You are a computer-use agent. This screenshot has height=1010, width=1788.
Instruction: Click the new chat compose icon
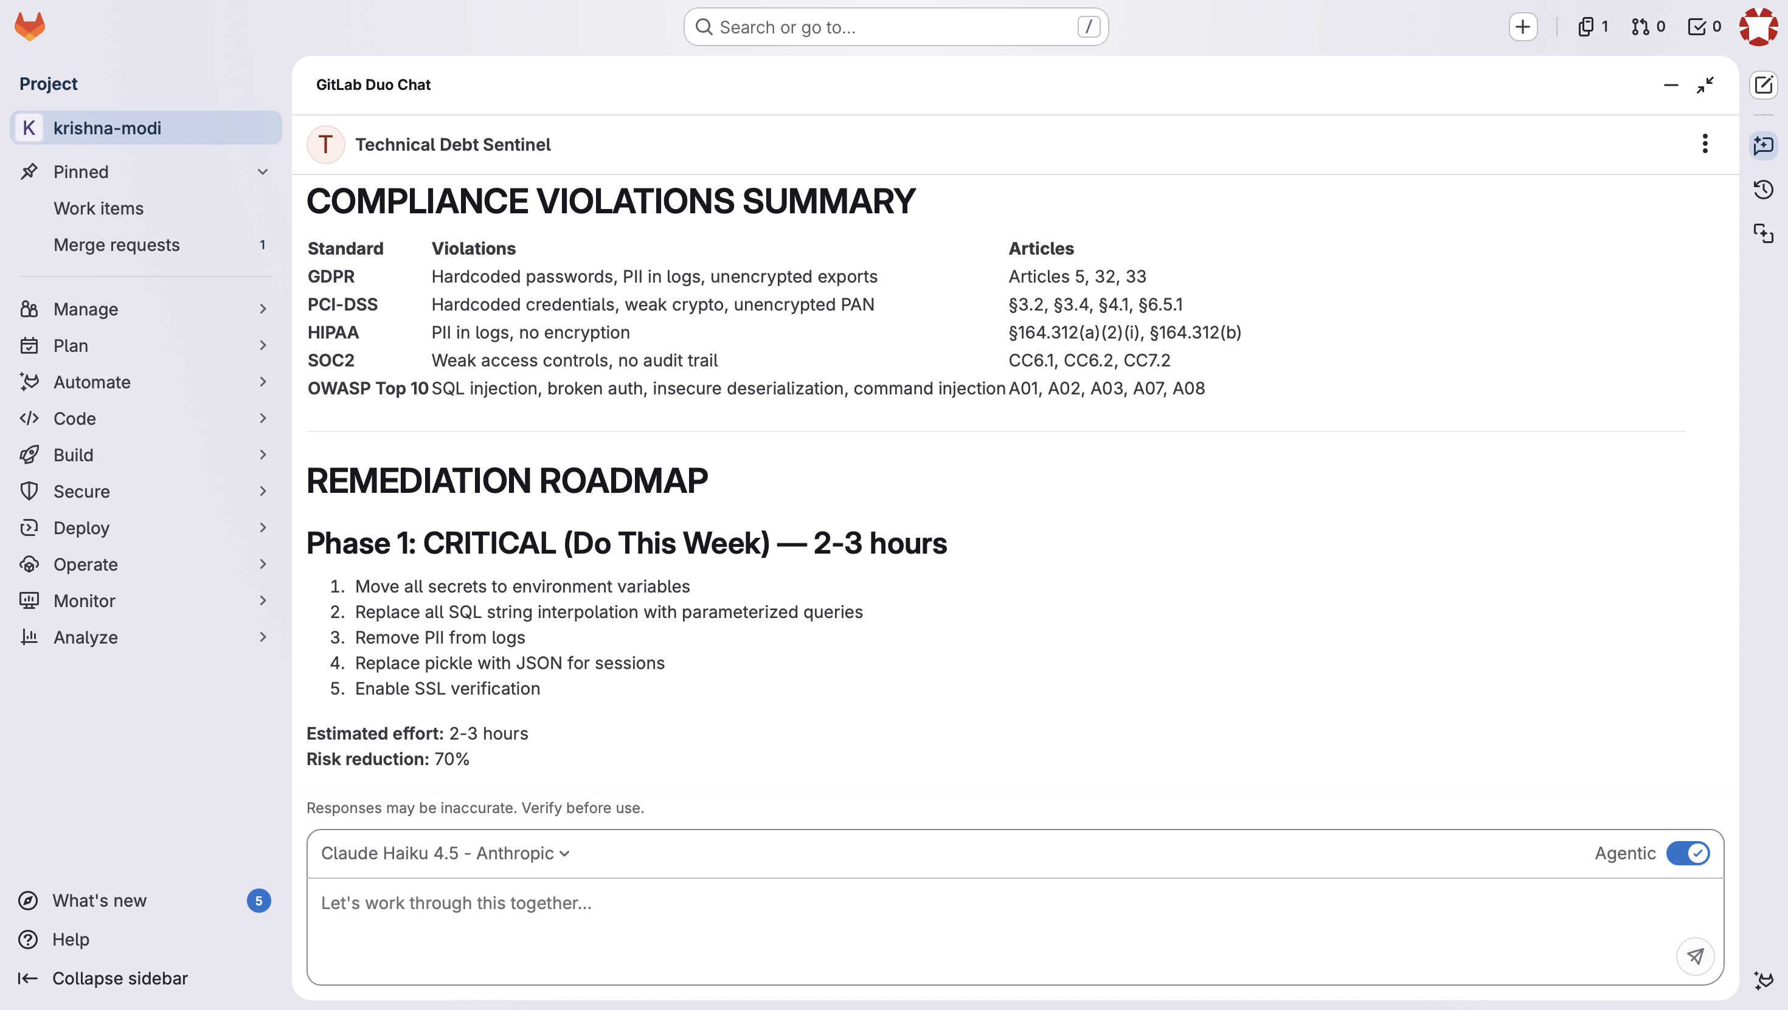1763,84
